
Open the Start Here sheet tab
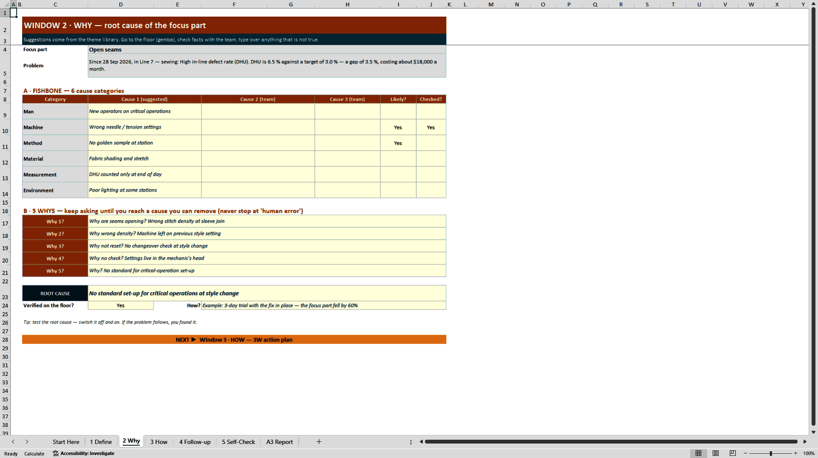point(66,442)
